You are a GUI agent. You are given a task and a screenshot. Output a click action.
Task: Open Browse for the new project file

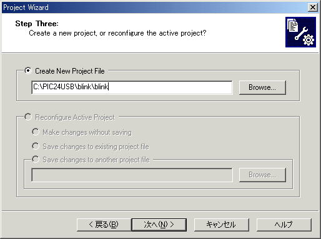[x=262, y=87]
